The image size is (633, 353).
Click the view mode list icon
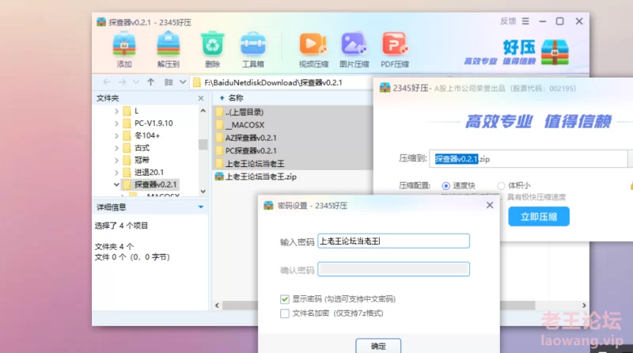point(169,82)
